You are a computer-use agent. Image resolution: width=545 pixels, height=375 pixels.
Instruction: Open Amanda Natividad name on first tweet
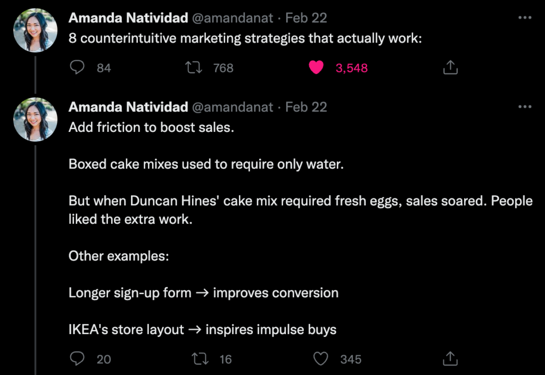[128, 18]
